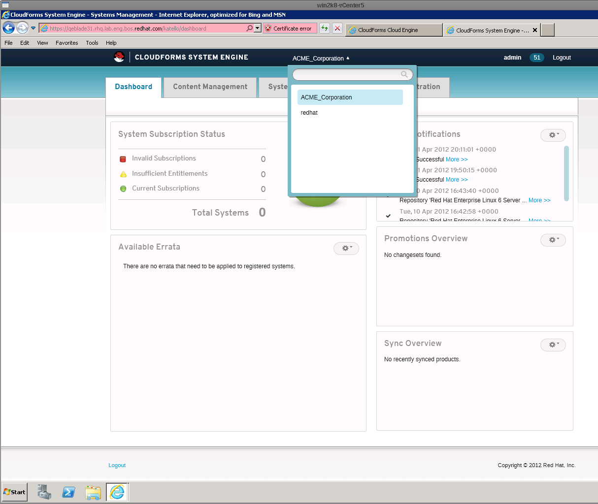Select redhat organization from the list

tap(309, 113)
